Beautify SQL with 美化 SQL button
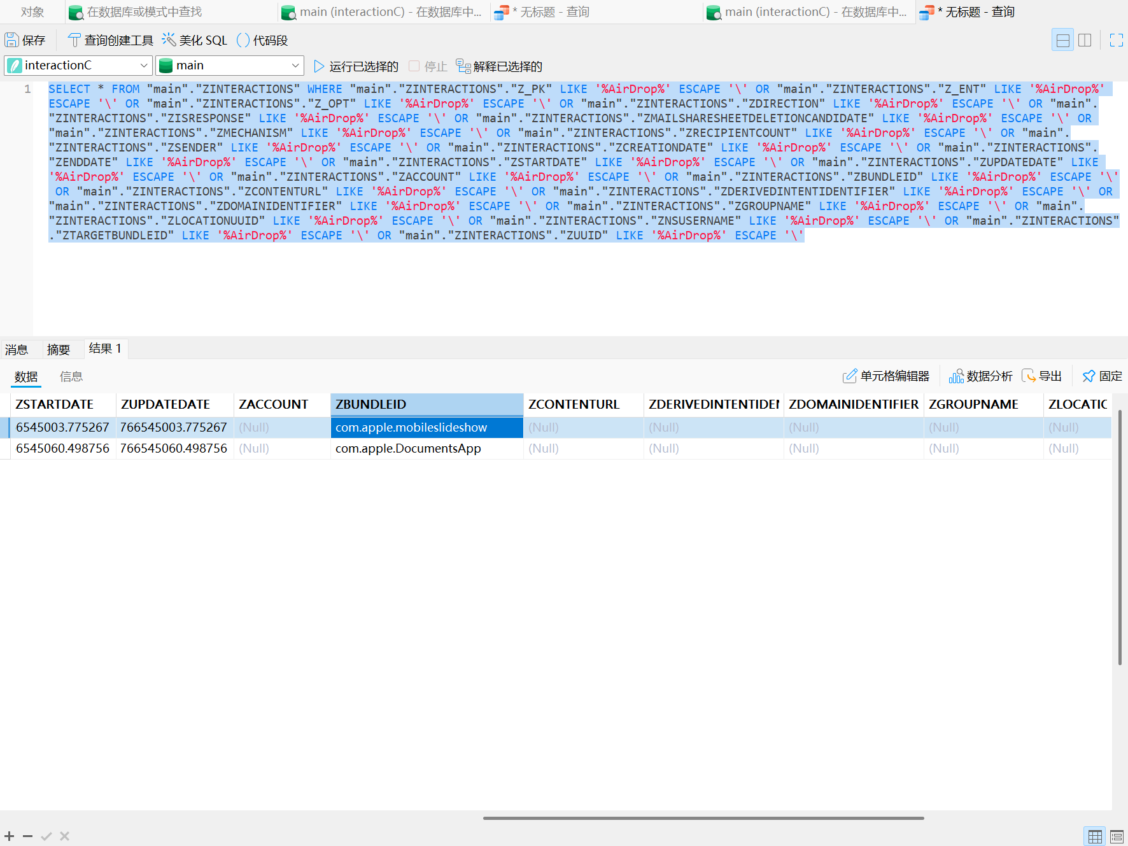 [194, 40]
